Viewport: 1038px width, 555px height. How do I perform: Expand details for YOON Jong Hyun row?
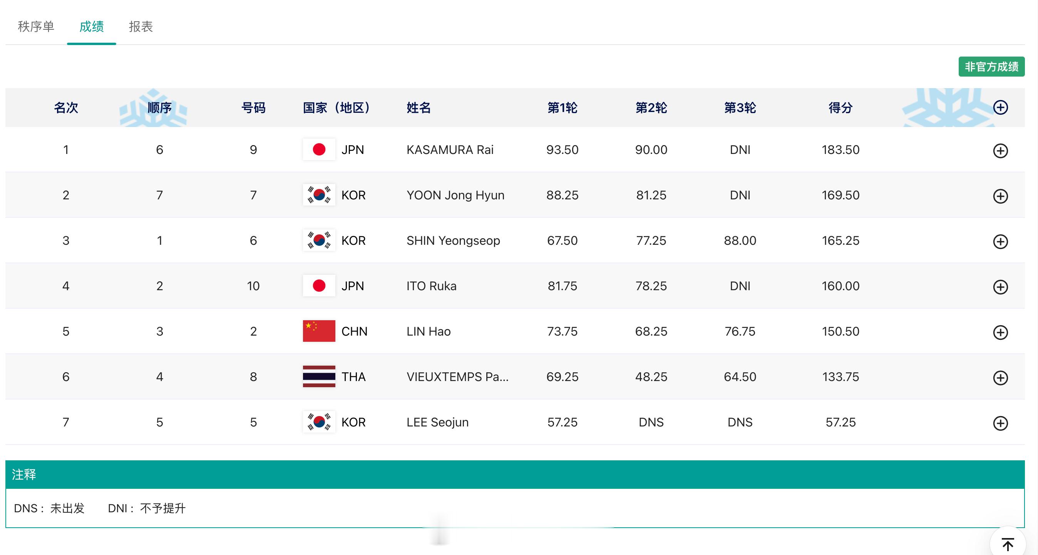pyautogui.click(x=1000, y=196)
